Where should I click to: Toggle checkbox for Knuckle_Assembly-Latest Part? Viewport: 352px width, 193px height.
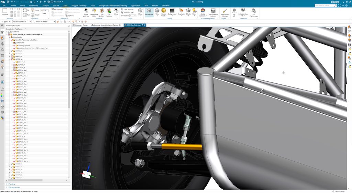point(12,40)
